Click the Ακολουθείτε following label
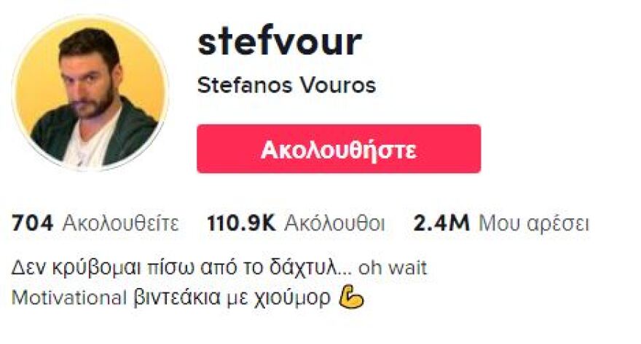The height and width of the screenshot is (344, 641). (121, 223)
